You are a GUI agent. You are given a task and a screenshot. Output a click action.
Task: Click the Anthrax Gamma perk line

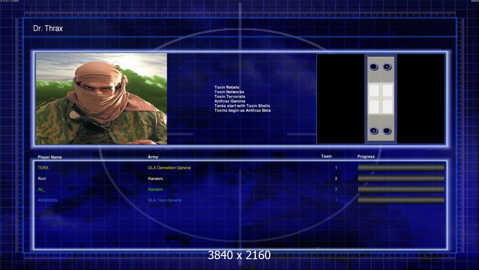pyautogui.click(x=230, y=101)
